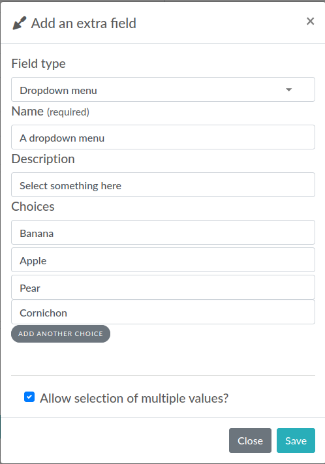Click the Add Another Choice button
The height and width of the screenshot is (464, 325).
(x=61, y=333)
